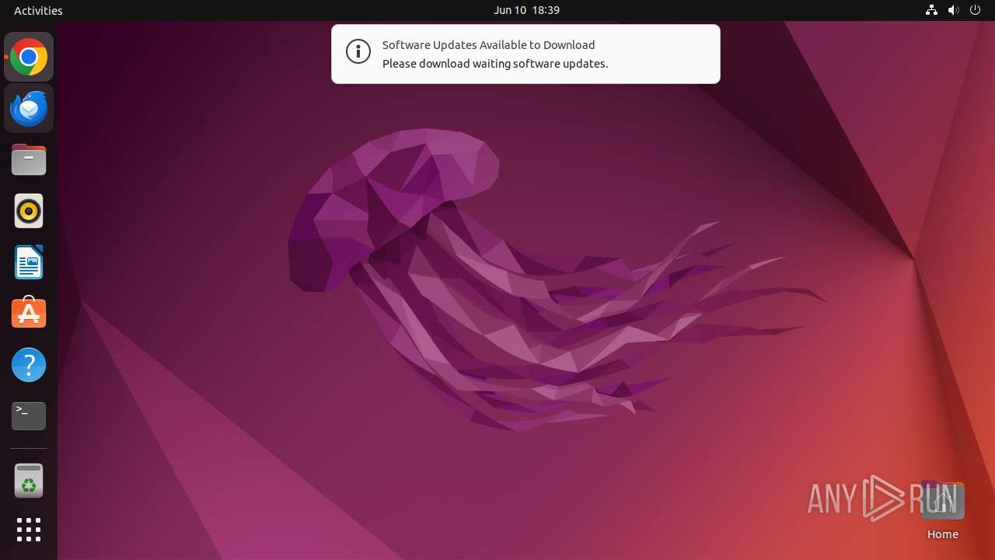The image size is (995, 560).
Task: Open LibreOffice Writer from the dock
Action: click(29, 262)
